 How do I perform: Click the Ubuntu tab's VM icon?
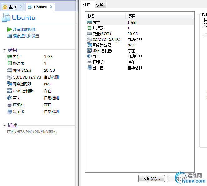(30, 7)
